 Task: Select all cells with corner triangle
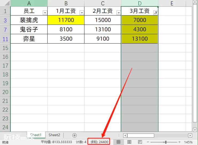[x=7, y=3]
